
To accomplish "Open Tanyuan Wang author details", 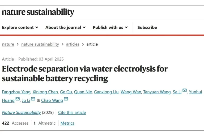I will [x=157, y=92].
